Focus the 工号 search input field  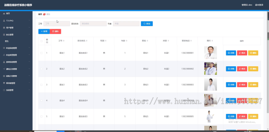pos(56,24)
